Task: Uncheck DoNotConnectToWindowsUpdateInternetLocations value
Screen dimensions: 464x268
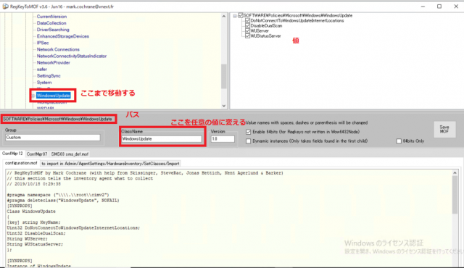Action: click(x=248, y=21)
